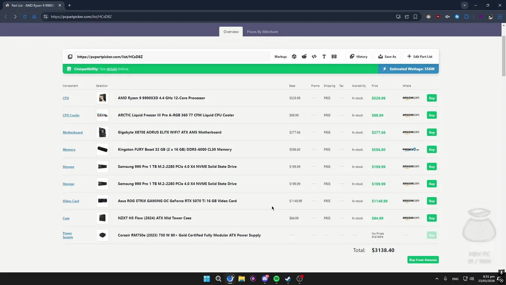Click the Asus ROG STRIX video card thumbnail

pos(102,201)
